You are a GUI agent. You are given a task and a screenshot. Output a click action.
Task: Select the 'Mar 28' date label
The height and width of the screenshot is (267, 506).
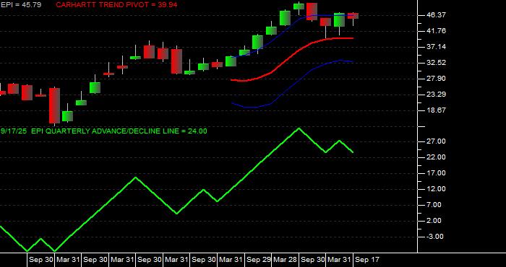pyautogui.click(x=286, y=260)
